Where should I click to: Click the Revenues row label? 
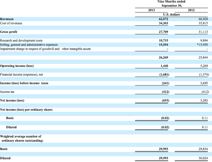click(x=7, y=19)
